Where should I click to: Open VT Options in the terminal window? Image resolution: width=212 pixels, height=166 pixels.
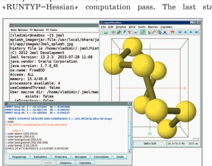click(37, 30)
